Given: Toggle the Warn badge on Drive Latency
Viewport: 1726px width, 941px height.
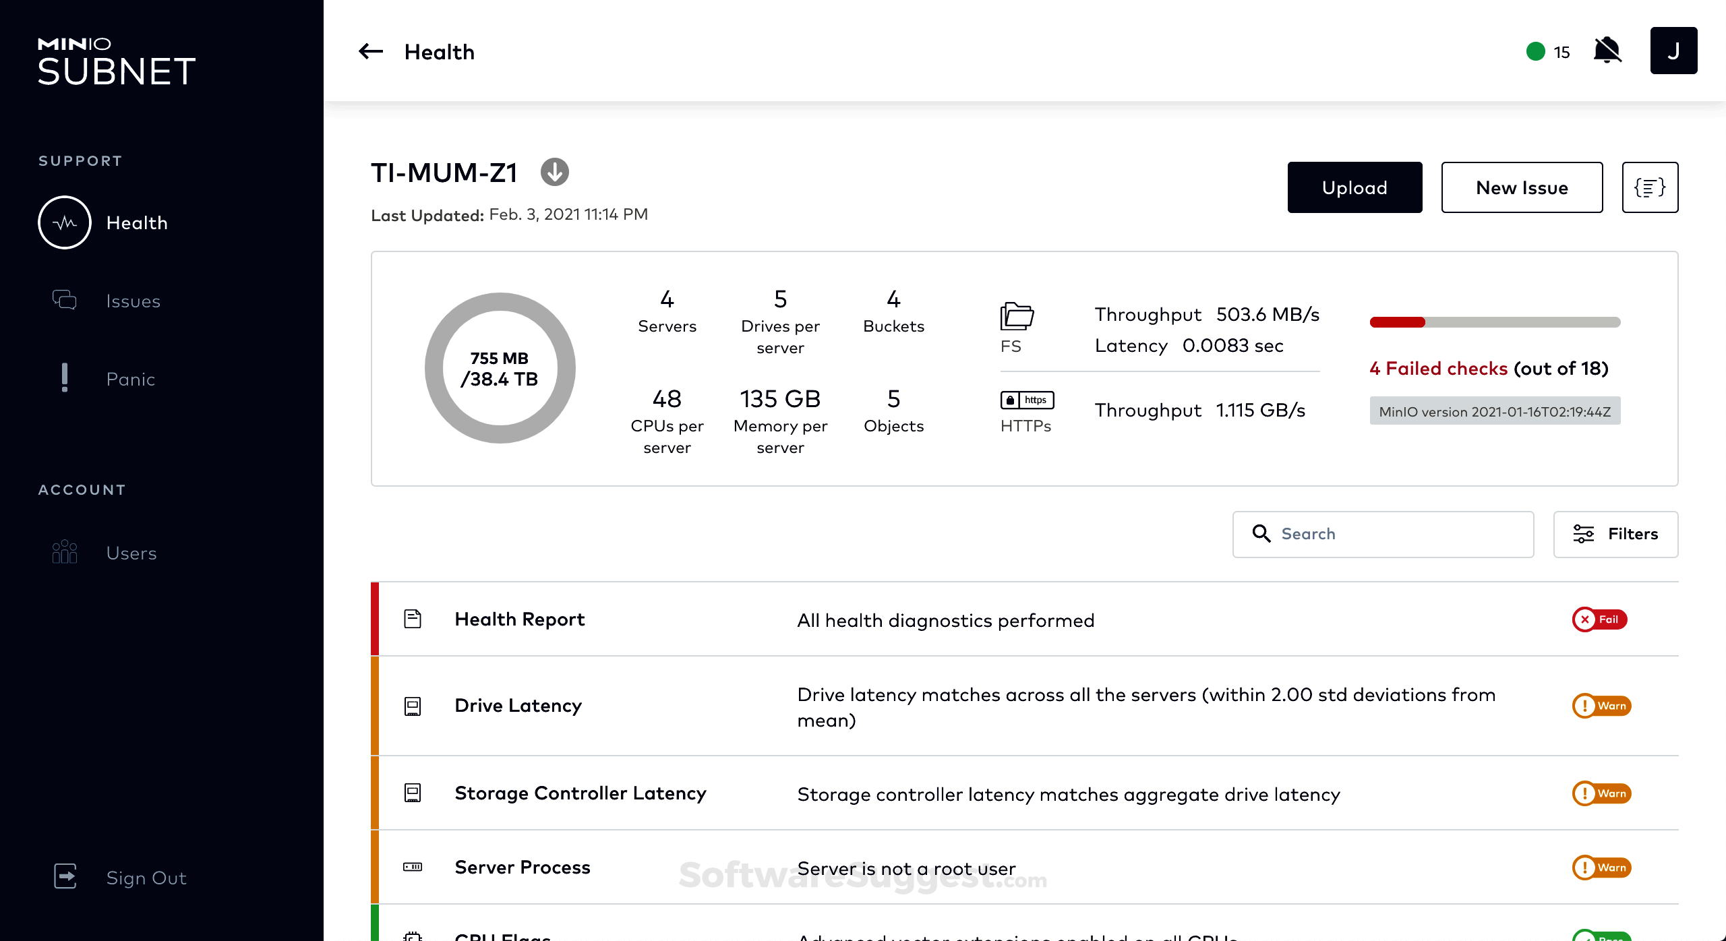Looking at the screenshot, I should coord(1603,706).
